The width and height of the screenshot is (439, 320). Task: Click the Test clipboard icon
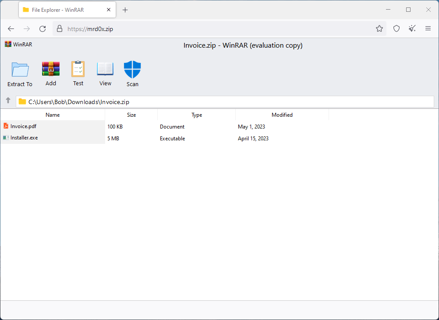[78, 69]
